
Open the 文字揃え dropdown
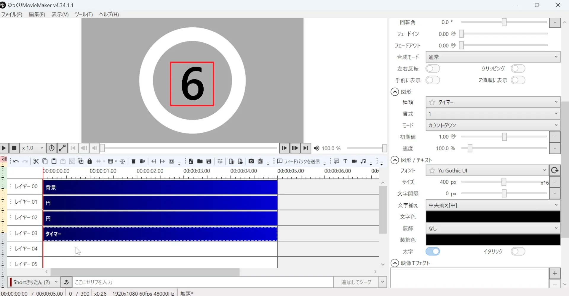[x=493, y=205]
